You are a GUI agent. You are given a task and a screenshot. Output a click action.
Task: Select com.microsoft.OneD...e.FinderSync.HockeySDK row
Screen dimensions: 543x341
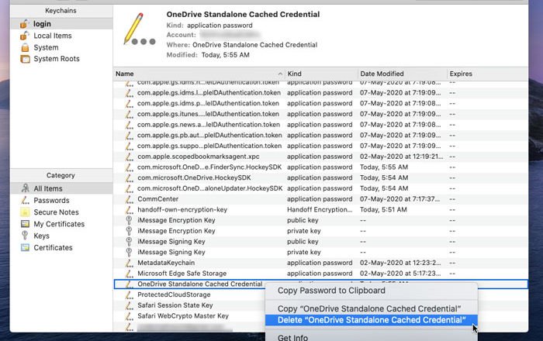point(320,167)
